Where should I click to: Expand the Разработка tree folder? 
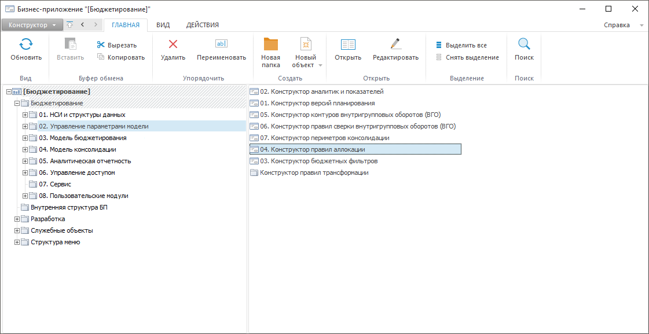[x=17, y=219]
